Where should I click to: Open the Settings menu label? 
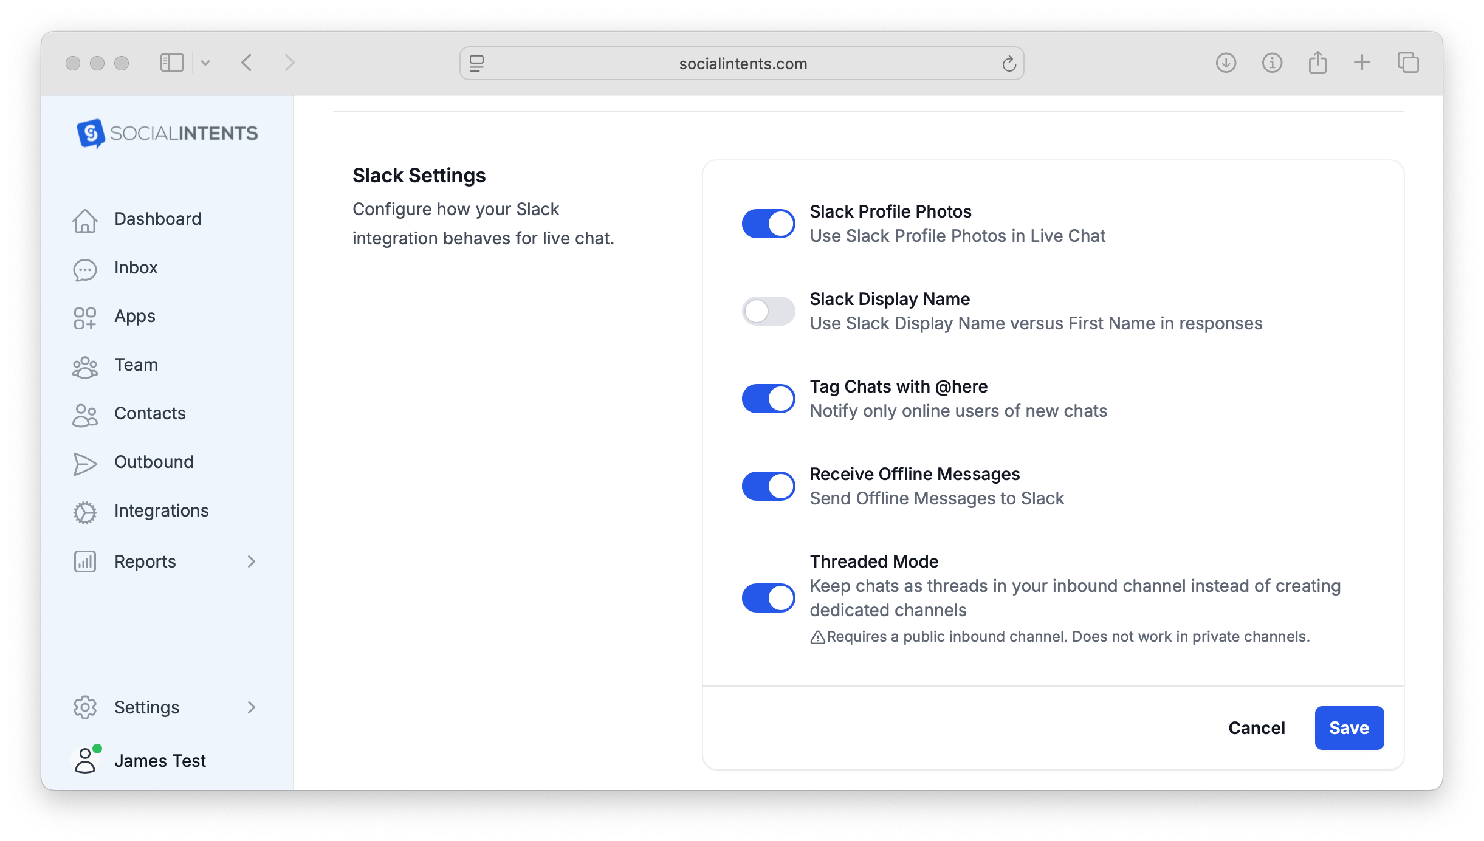tap(147, 708)
